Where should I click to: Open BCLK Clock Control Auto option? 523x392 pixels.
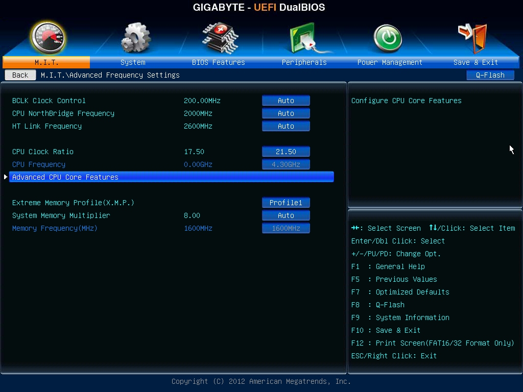pos(286,101)
